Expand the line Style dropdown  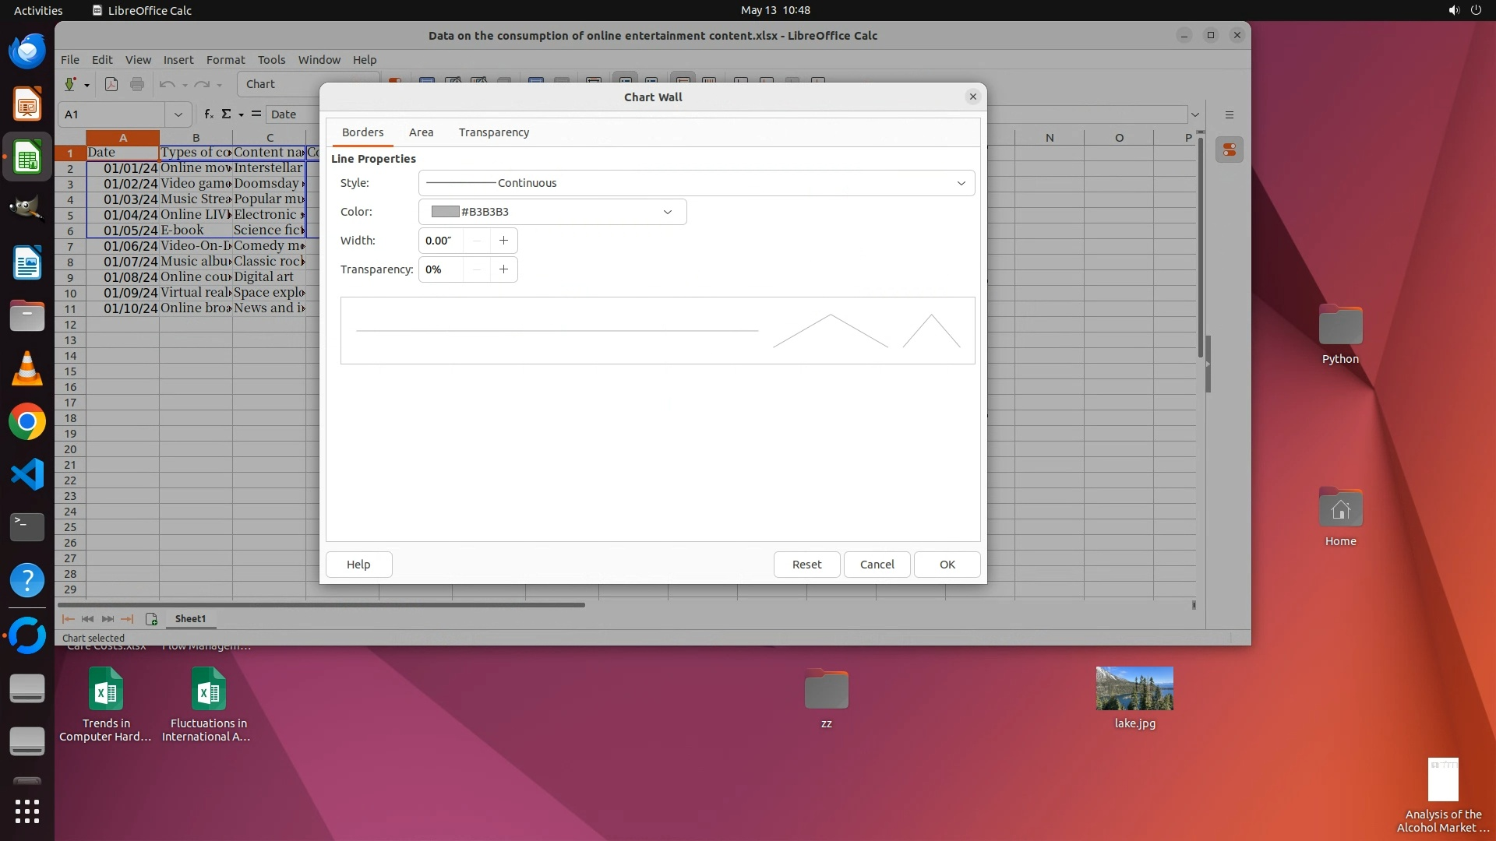click(961, 183)
